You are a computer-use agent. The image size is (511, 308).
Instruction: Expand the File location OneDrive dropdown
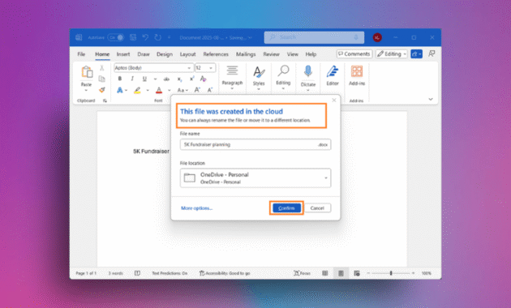(255, 178)
